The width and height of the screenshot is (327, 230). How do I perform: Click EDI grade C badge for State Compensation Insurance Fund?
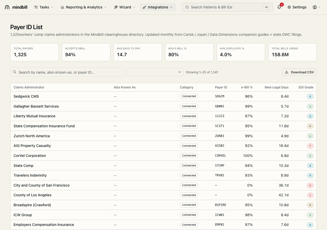[x=310, y=126]
